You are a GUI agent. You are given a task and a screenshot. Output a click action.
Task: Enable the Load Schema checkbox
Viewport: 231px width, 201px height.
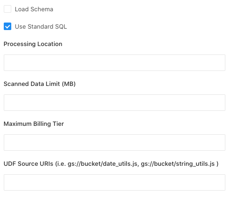[x=8, y=9]
